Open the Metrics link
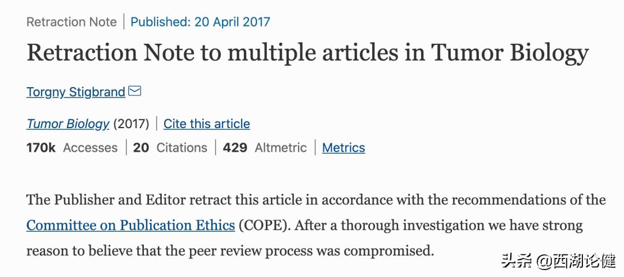This screenshot has height=277, width=624. (343, 148)
